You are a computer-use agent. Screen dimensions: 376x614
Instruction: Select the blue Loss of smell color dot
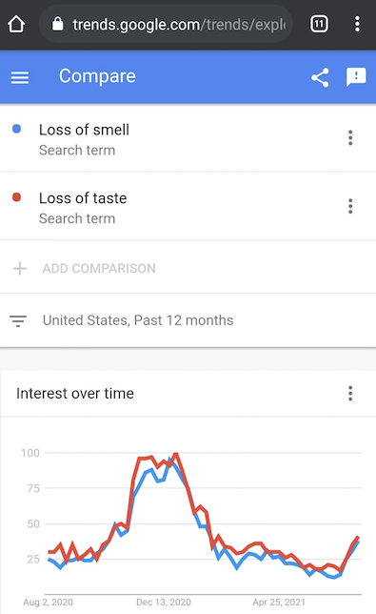tap(16, 129)
